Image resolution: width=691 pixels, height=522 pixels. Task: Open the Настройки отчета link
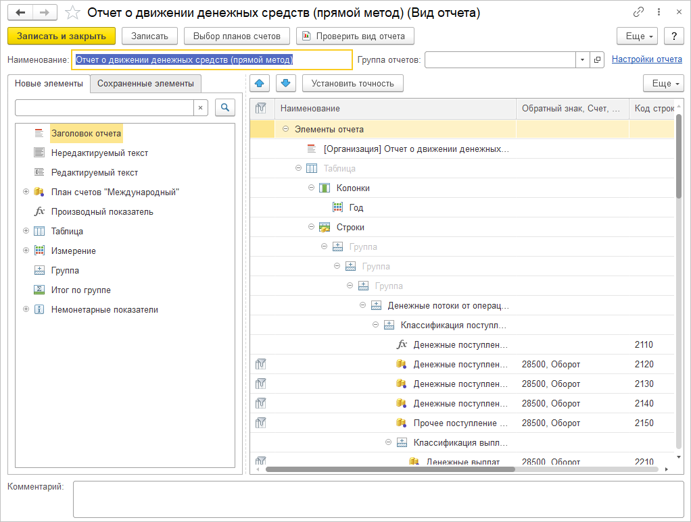(646, 59)
